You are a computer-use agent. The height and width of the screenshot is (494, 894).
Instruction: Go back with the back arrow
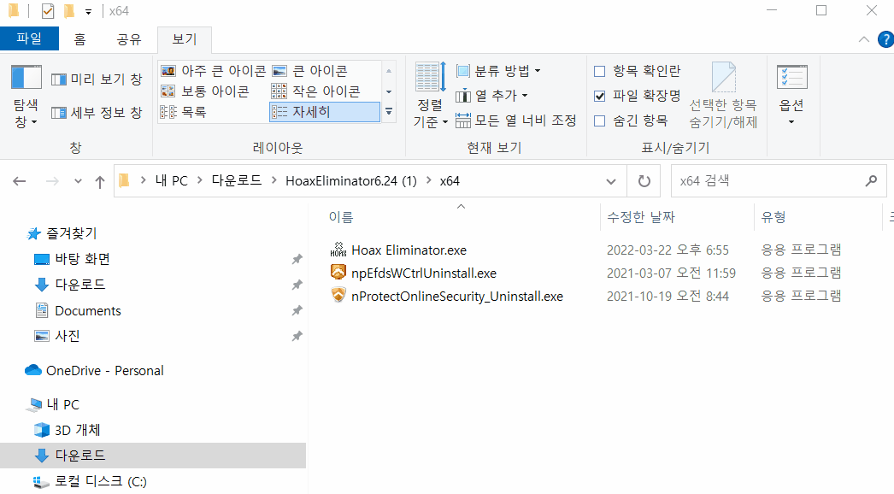[x=20, y=181]
